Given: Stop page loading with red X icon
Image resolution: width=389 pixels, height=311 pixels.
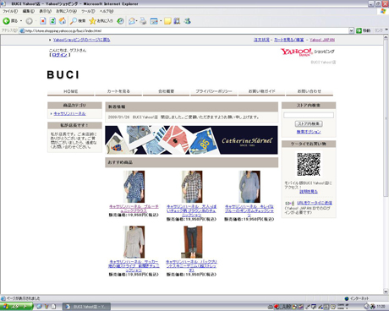Looking at the screenshot, I should tap(43, 21).
